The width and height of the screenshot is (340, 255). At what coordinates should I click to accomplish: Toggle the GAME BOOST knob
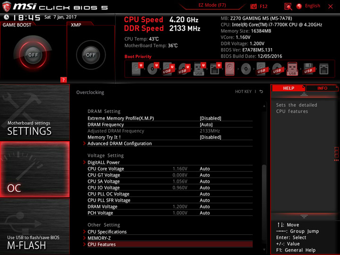[x=33, y=55]
